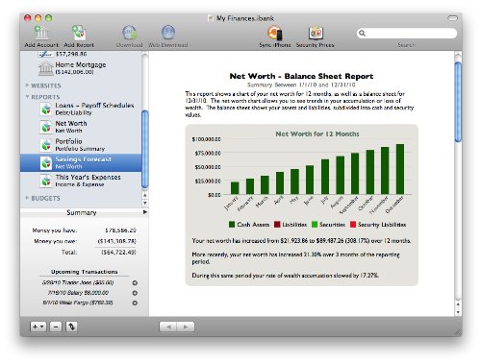Screen dimensions: 481x363
Task: Click sidebar scrollbar down arrow
Action: coord(145,203)
